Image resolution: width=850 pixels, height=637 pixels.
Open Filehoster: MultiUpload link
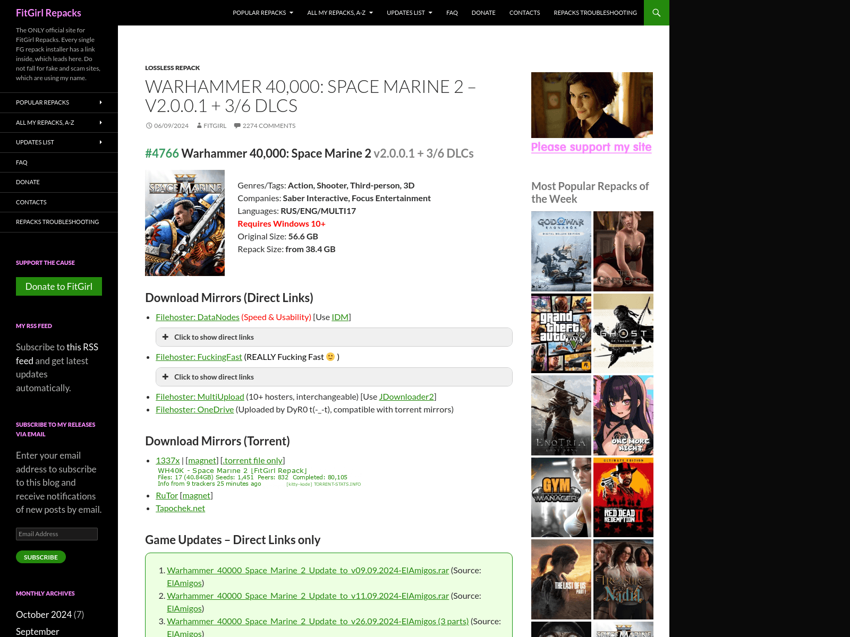coord(200,397)
